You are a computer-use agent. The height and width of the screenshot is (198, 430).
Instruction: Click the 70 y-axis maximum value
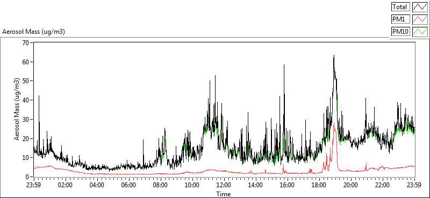[x=26, y=43]
